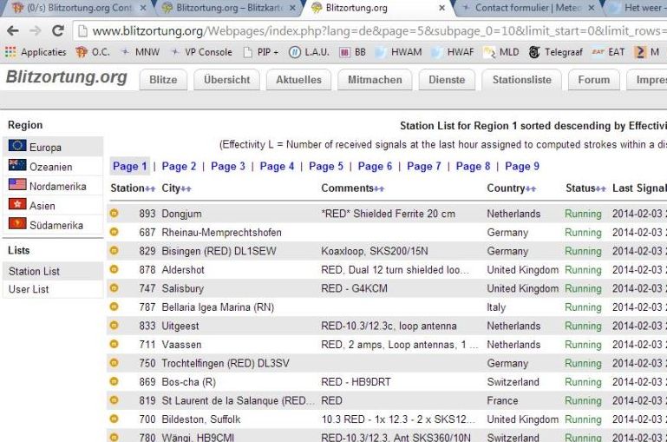Open the Forum navigation tab
The width and height of the screenshot is (667, 442).
[594, 80]
